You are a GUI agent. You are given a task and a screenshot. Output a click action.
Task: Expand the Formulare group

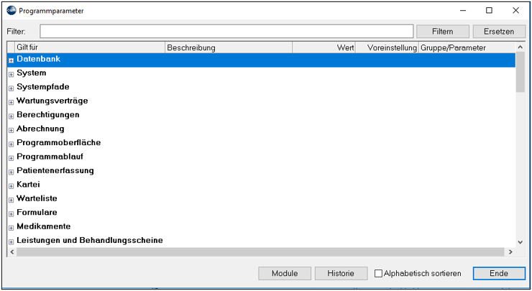[x=12, y=214]
